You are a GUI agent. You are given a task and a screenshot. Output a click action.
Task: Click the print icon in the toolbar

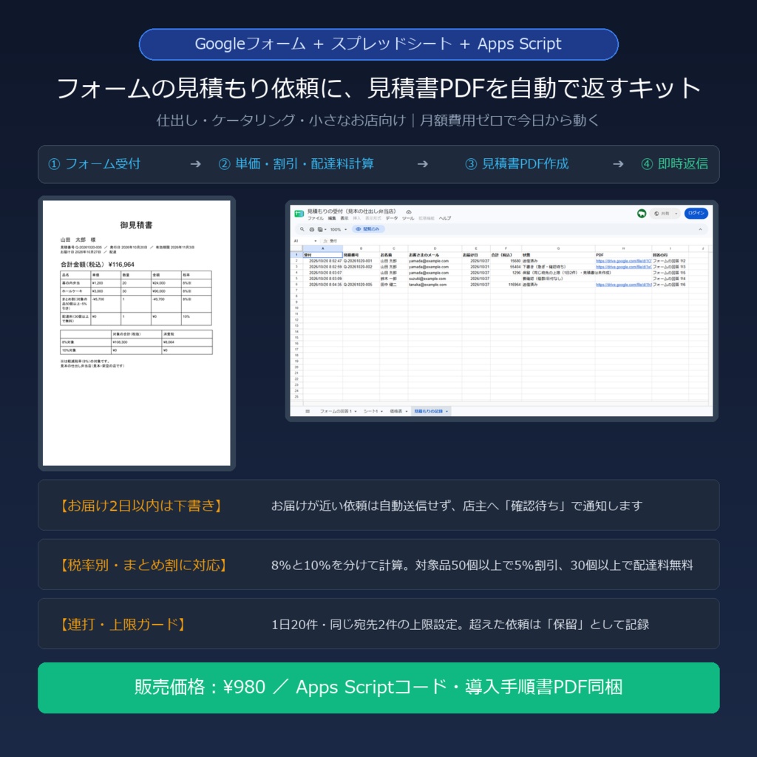312,229
